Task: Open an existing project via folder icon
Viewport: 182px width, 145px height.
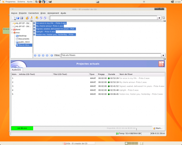Action: (x=17, y=18)
